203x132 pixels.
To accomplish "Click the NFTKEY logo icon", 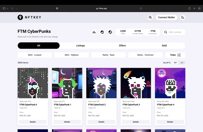I will coord(20,17).
